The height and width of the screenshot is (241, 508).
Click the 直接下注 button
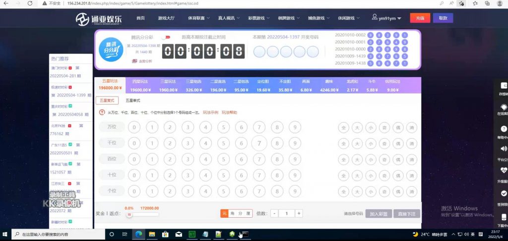click(407, 214)
